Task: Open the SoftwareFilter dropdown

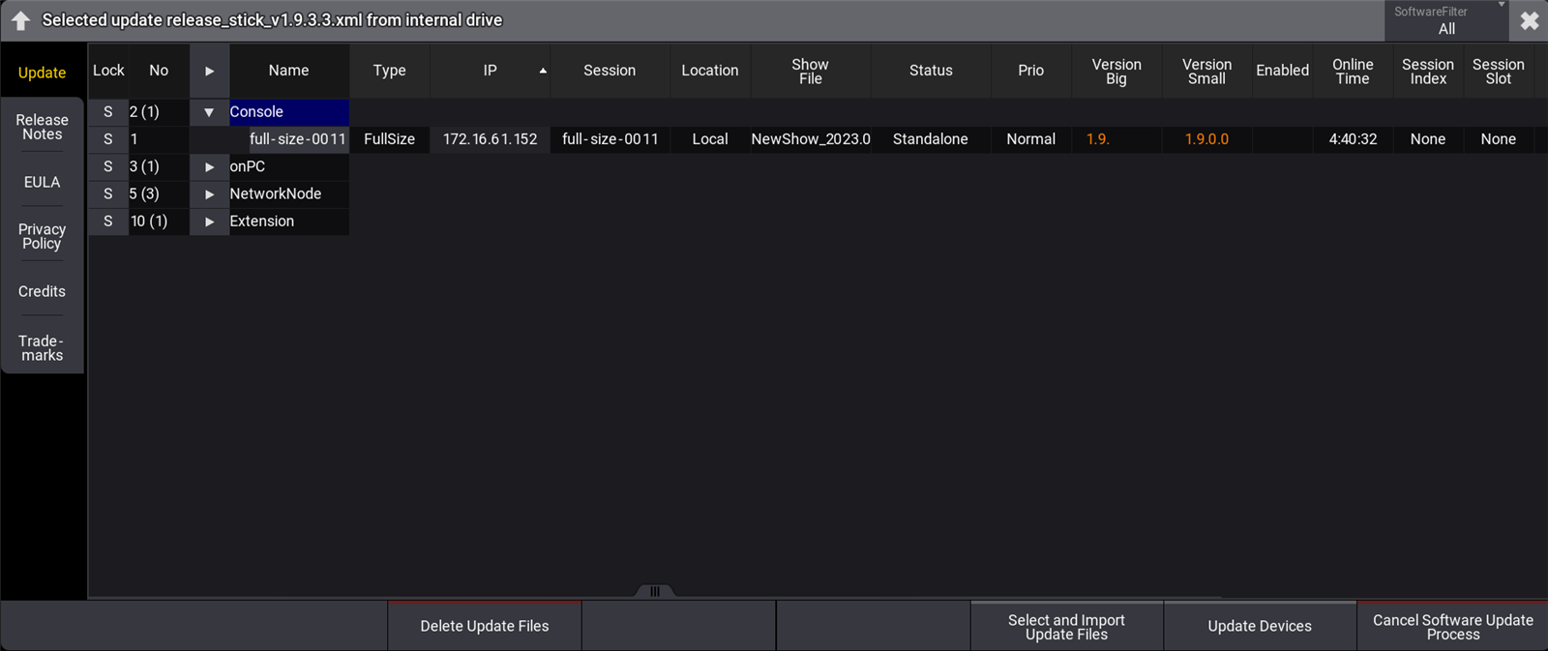Action: coord(1445,20)
